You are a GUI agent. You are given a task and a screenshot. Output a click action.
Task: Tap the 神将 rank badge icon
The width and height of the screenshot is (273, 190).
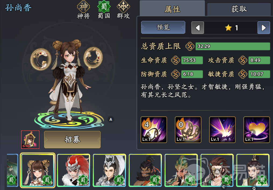click(x=83, y=7)
